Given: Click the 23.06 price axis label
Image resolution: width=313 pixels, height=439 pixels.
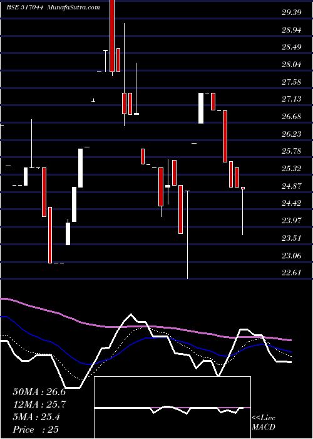Looking at the screenshot, I should pos(291,255).
